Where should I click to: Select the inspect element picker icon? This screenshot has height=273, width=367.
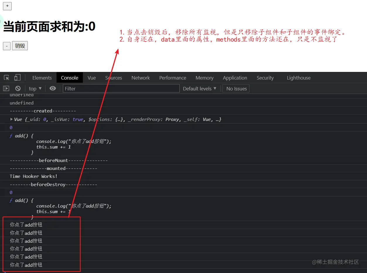pyautogui.click(x=6, y=78)
